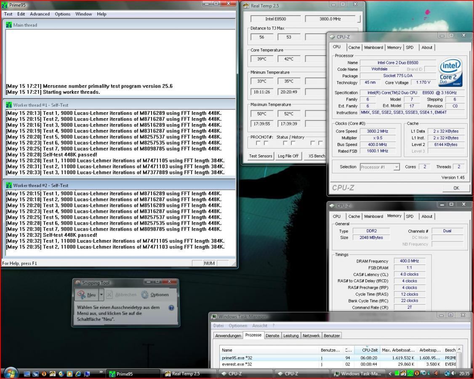
Task: Open the Test menu in Prime95
Action: pos(8,14)
